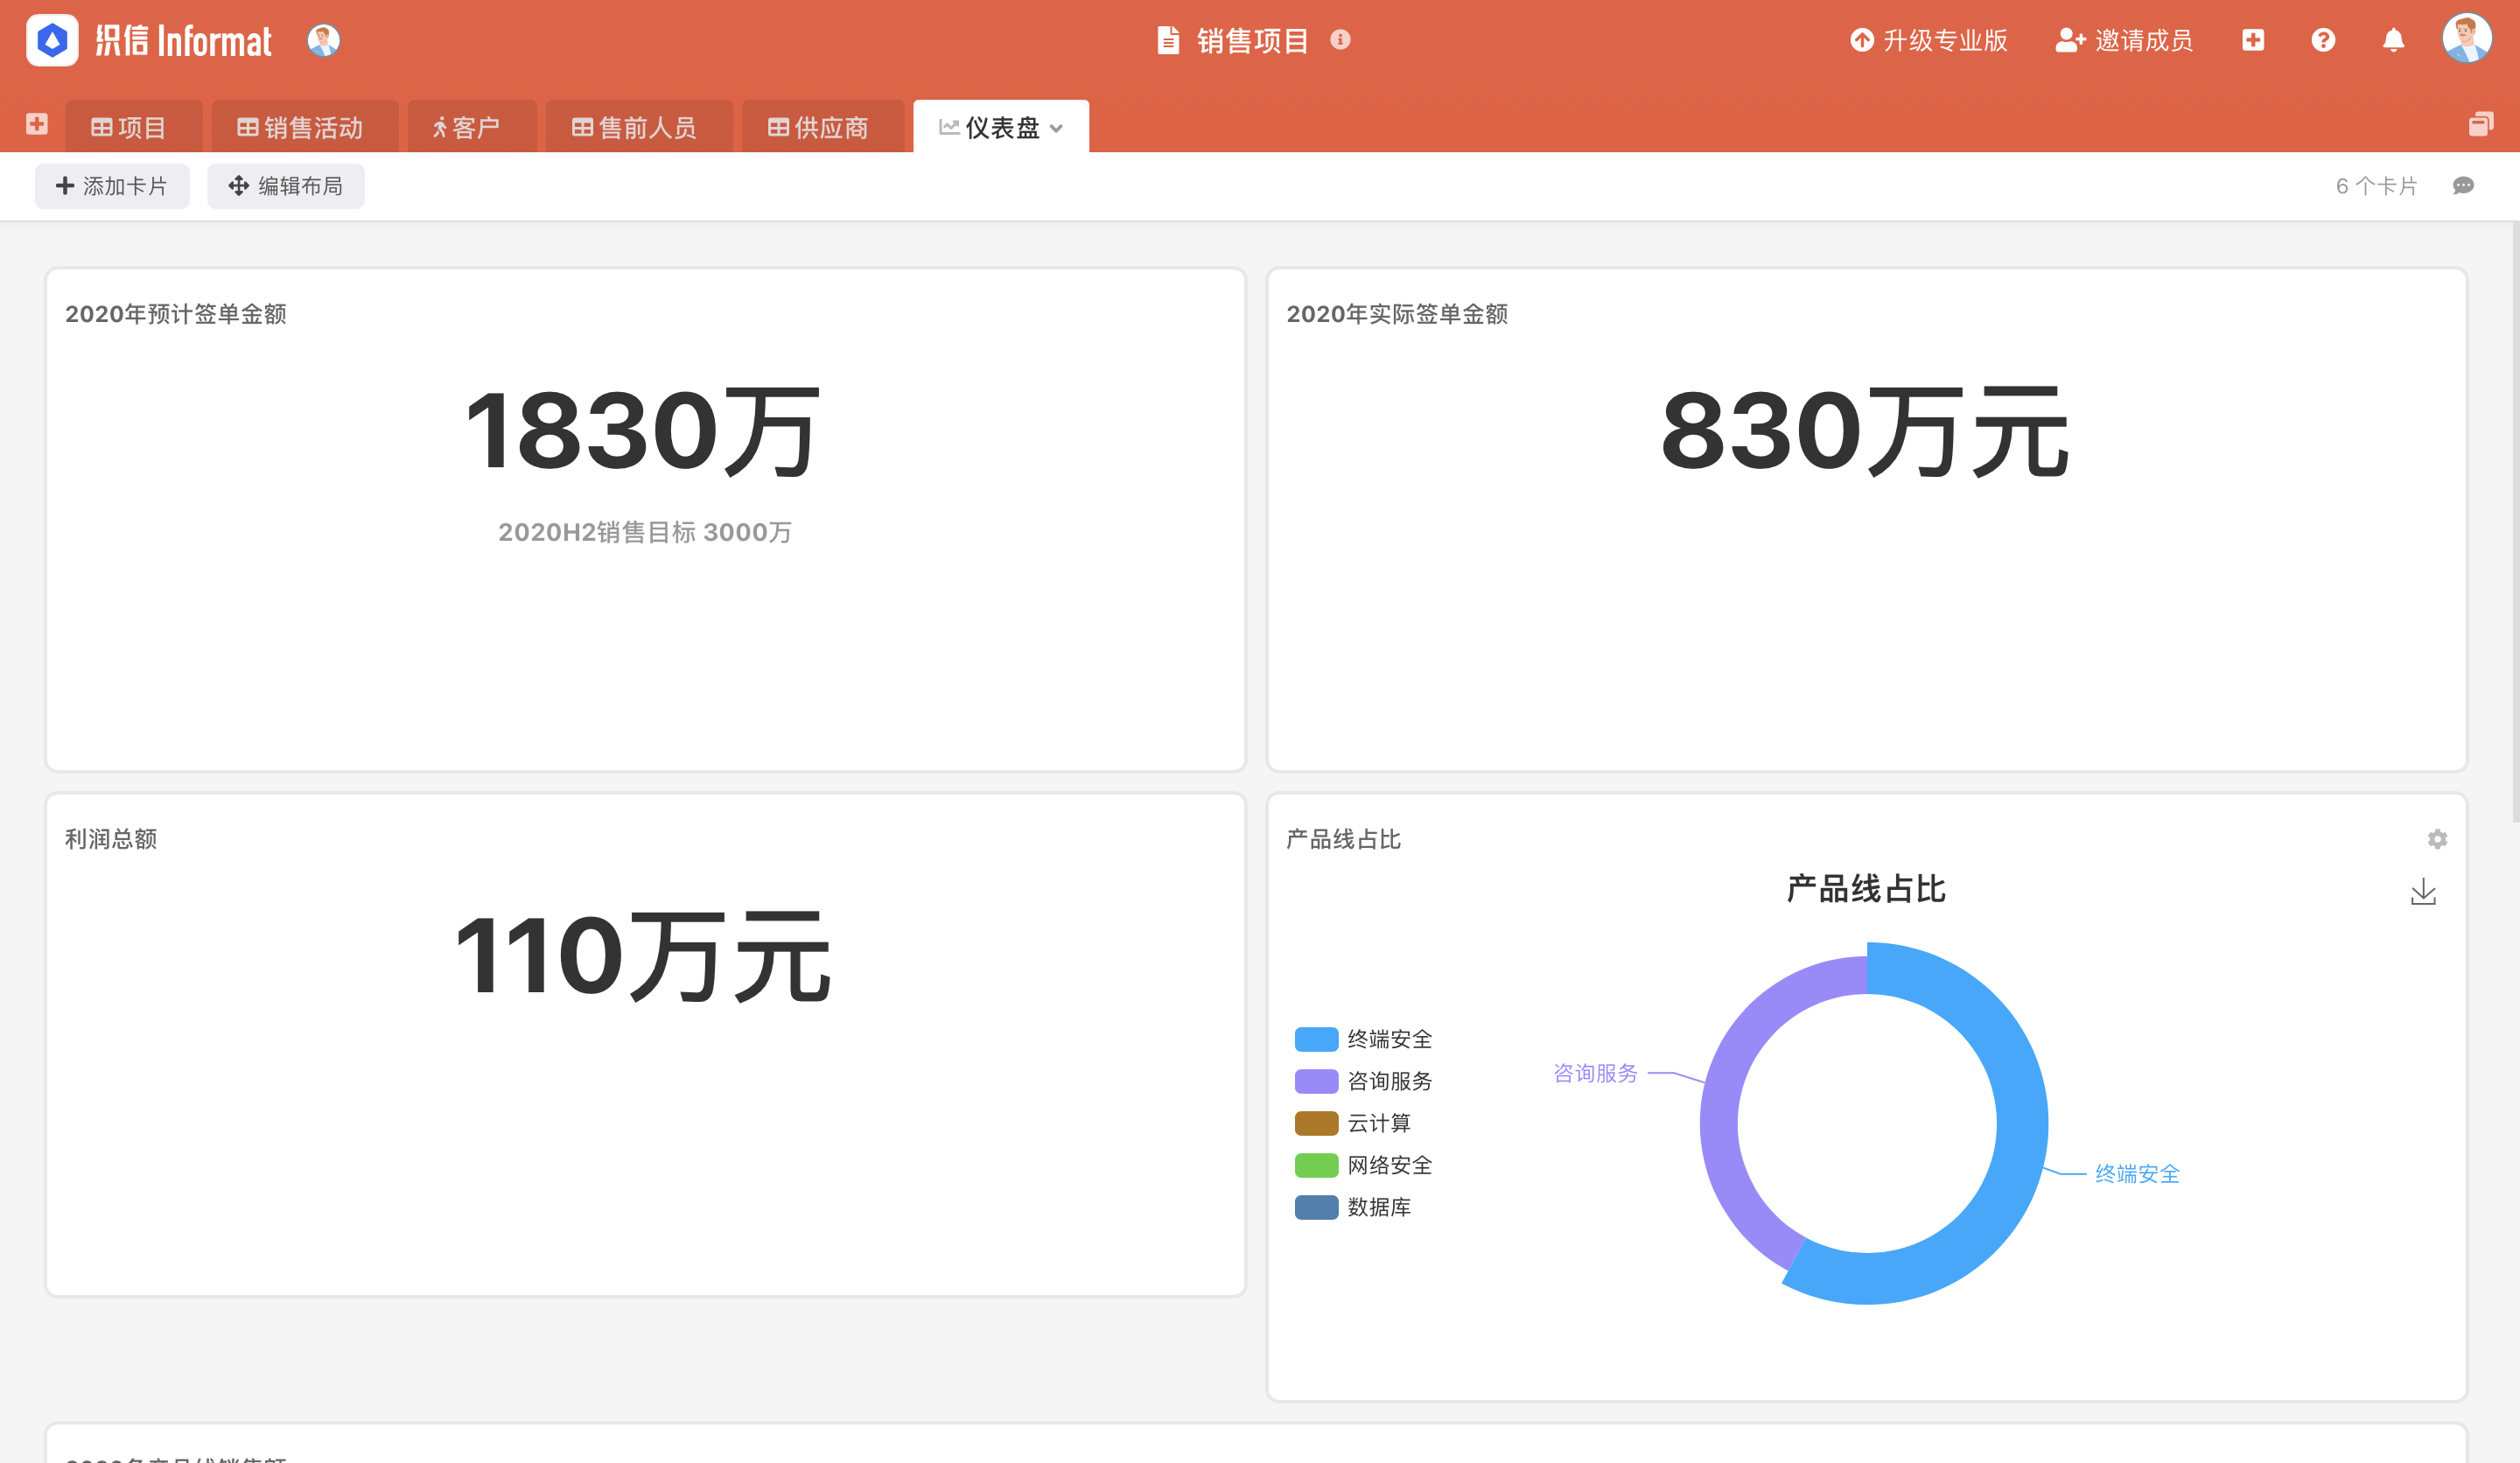Viewport: 2520px width, 1463px height.
Task: Open settings gear on the 产品线占比 card
Action: pyautogui.click(x=2437, y=839)
